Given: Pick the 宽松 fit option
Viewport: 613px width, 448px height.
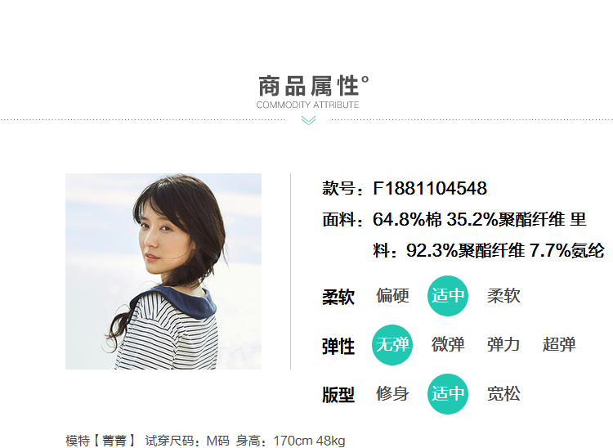Looking at the screenshot, I should pos(503,394).
